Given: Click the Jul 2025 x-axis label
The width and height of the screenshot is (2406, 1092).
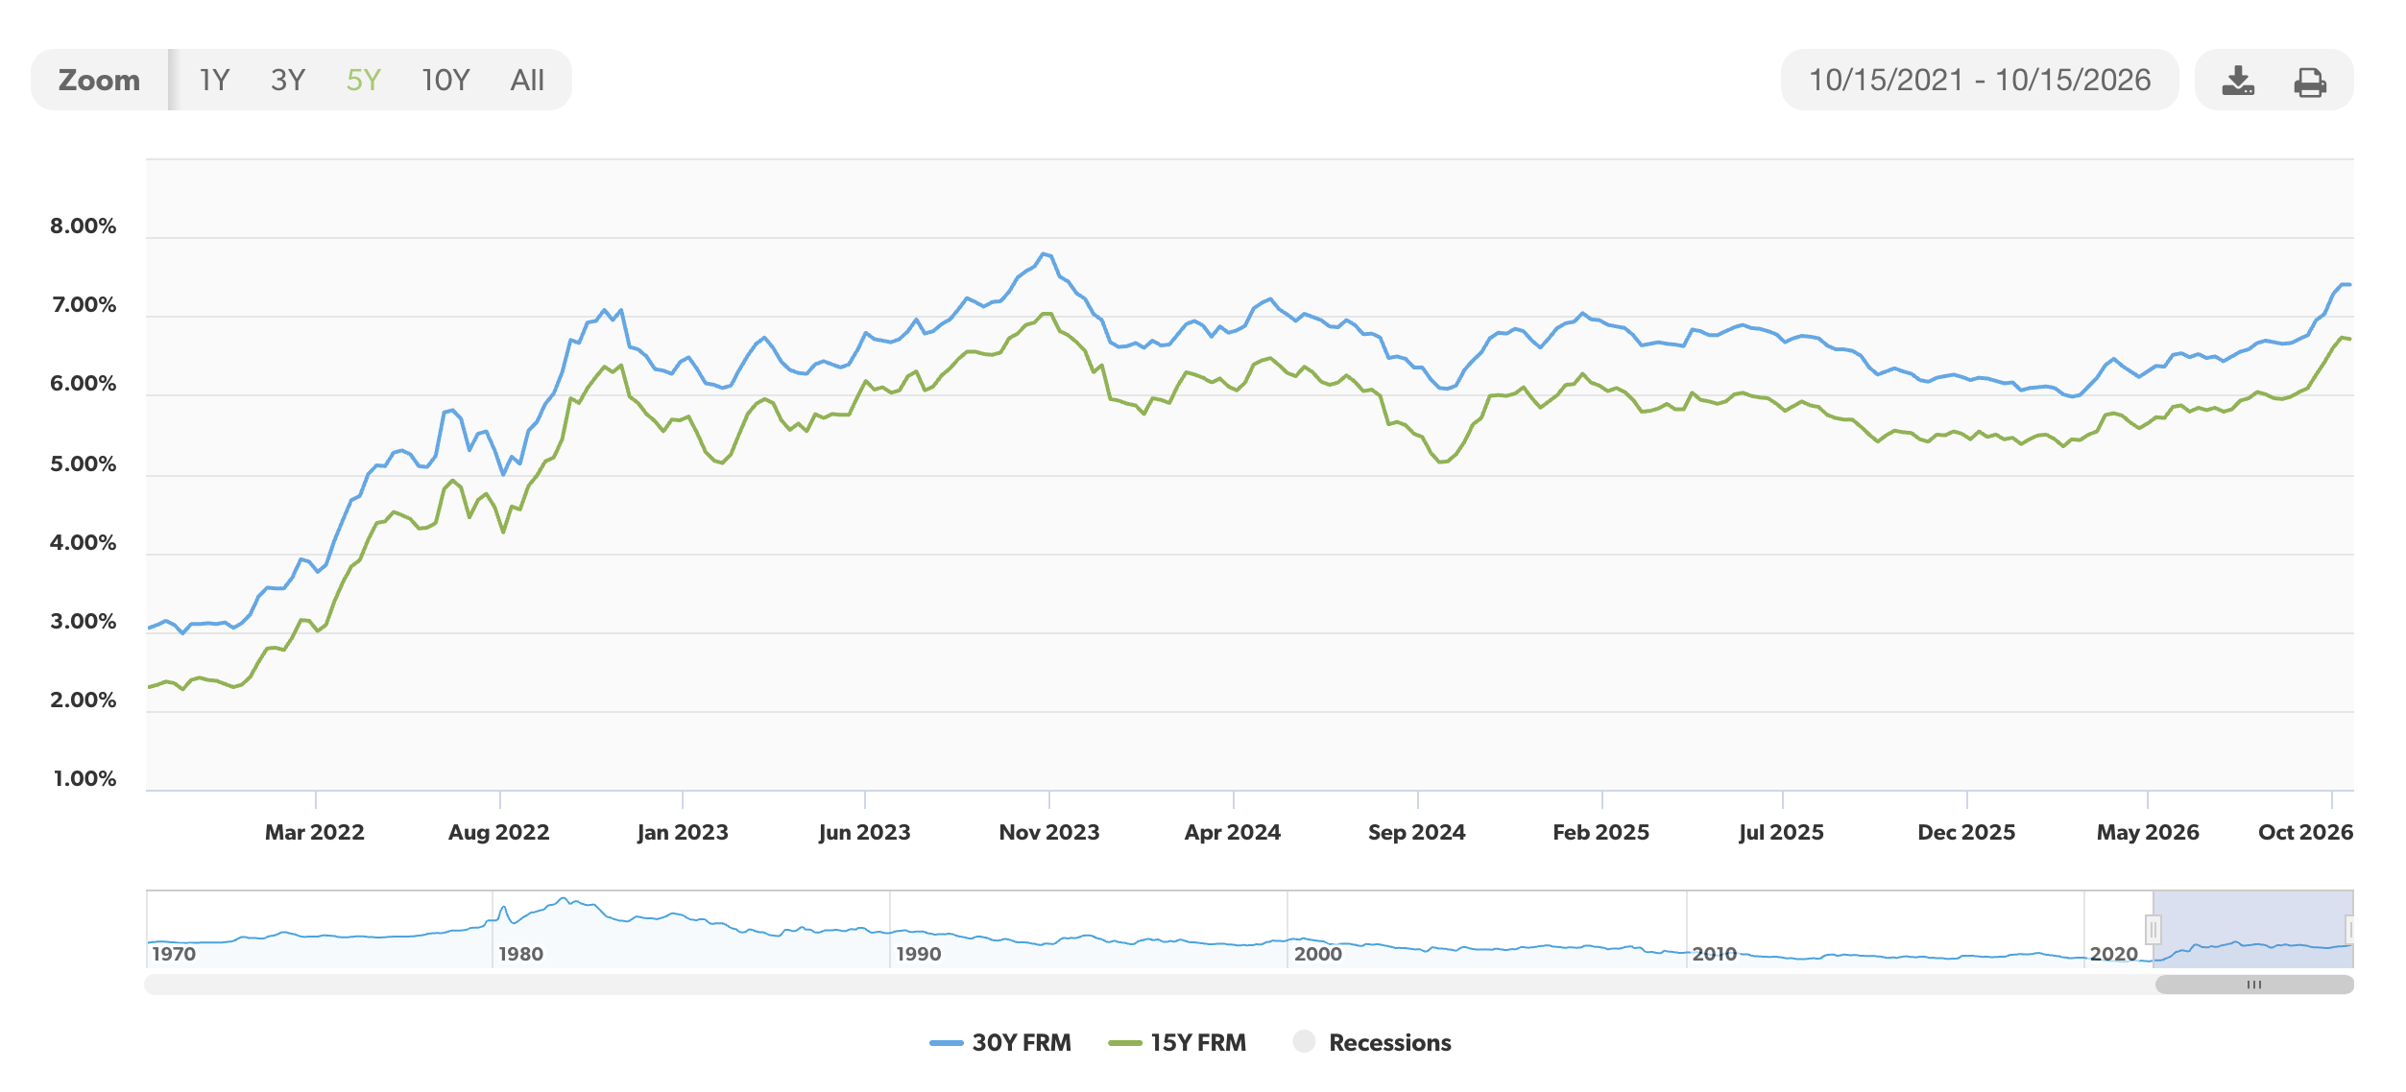Looking at the screenshot, I should (1781, 832).
